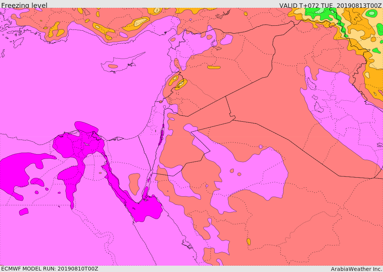The image size is (383, 272).
Task: Click the small dark magenta patch at bottom-left
Action: (24, 212)
